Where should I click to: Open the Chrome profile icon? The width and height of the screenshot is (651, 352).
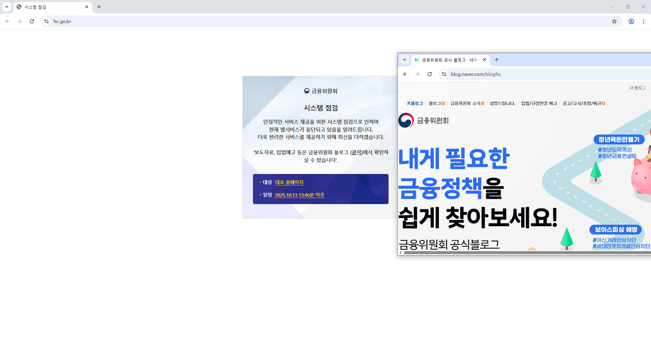pyautogui.click(x=631, y=21)
